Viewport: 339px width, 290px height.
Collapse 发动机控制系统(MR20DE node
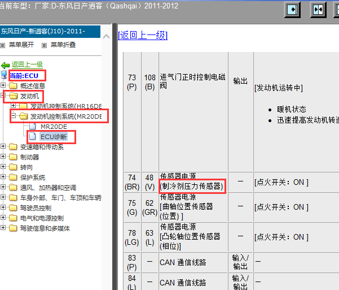coord(13,115)
